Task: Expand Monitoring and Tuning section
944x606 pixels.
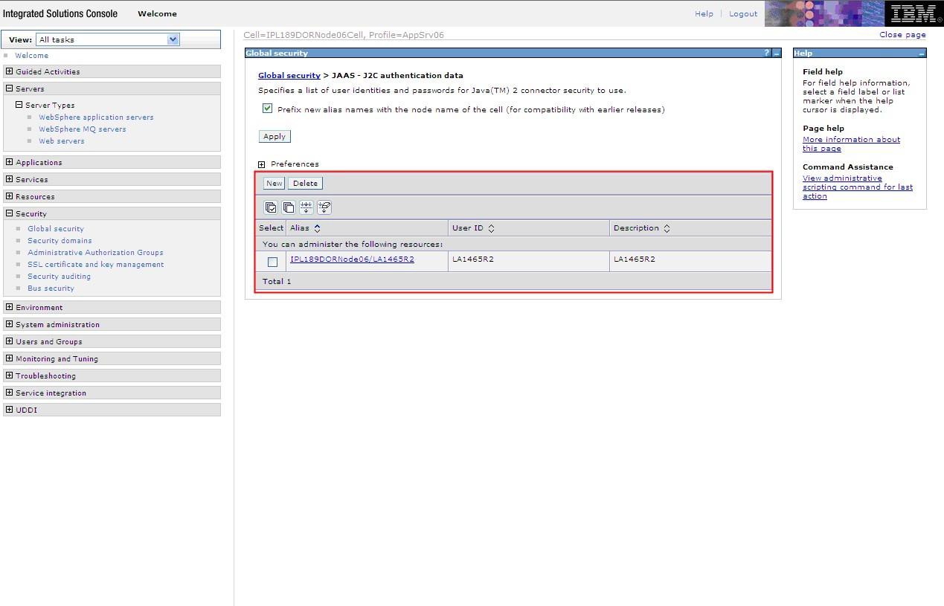Action: tap(9, 358)
